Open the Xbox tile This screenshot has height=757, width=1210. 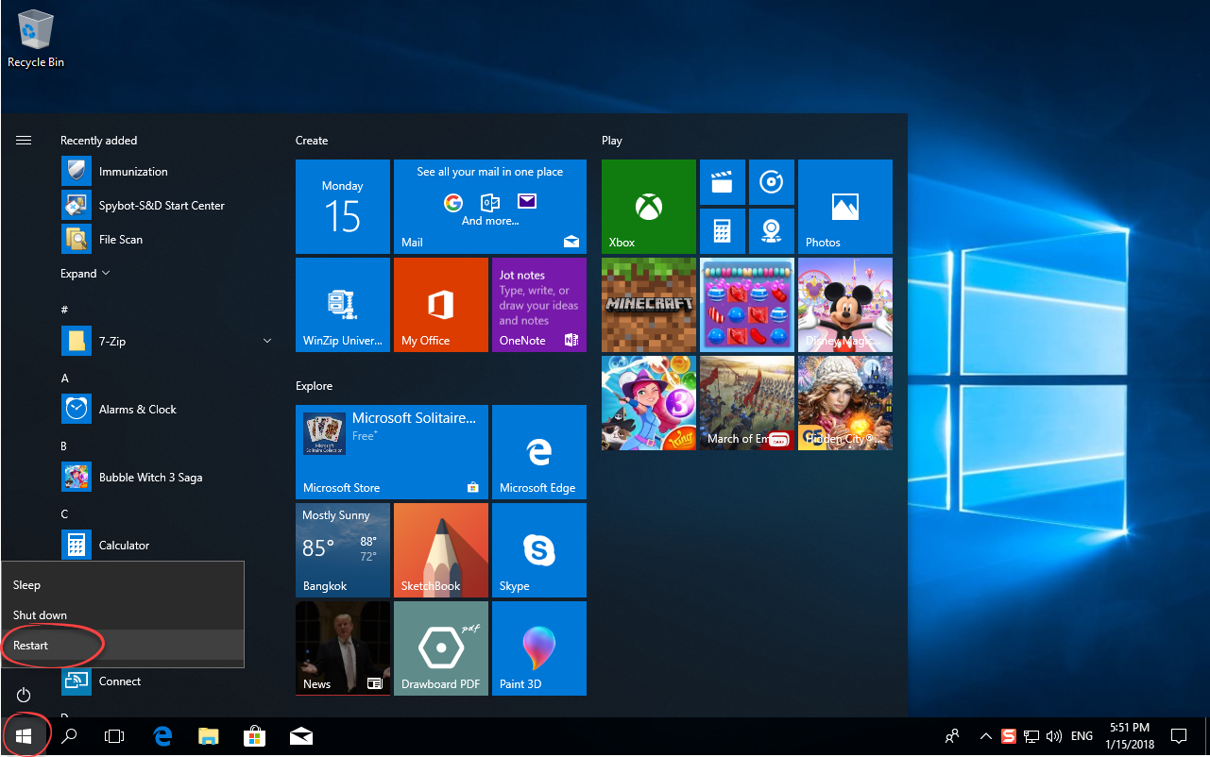(649, 207)
